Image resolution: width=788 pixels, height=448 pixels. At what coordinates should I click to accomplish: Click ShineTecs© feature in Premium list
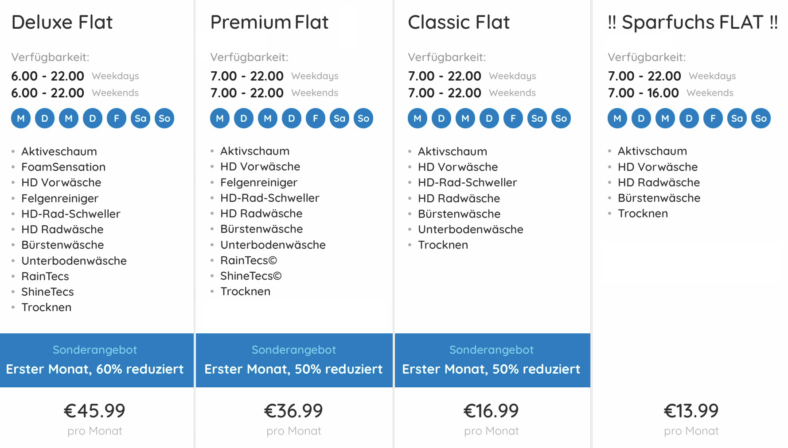251,276
